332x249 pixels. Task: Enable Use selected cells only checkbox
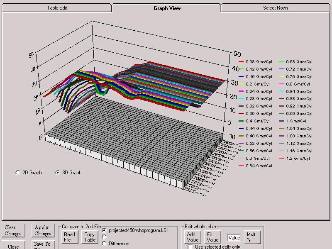point(190,247)
